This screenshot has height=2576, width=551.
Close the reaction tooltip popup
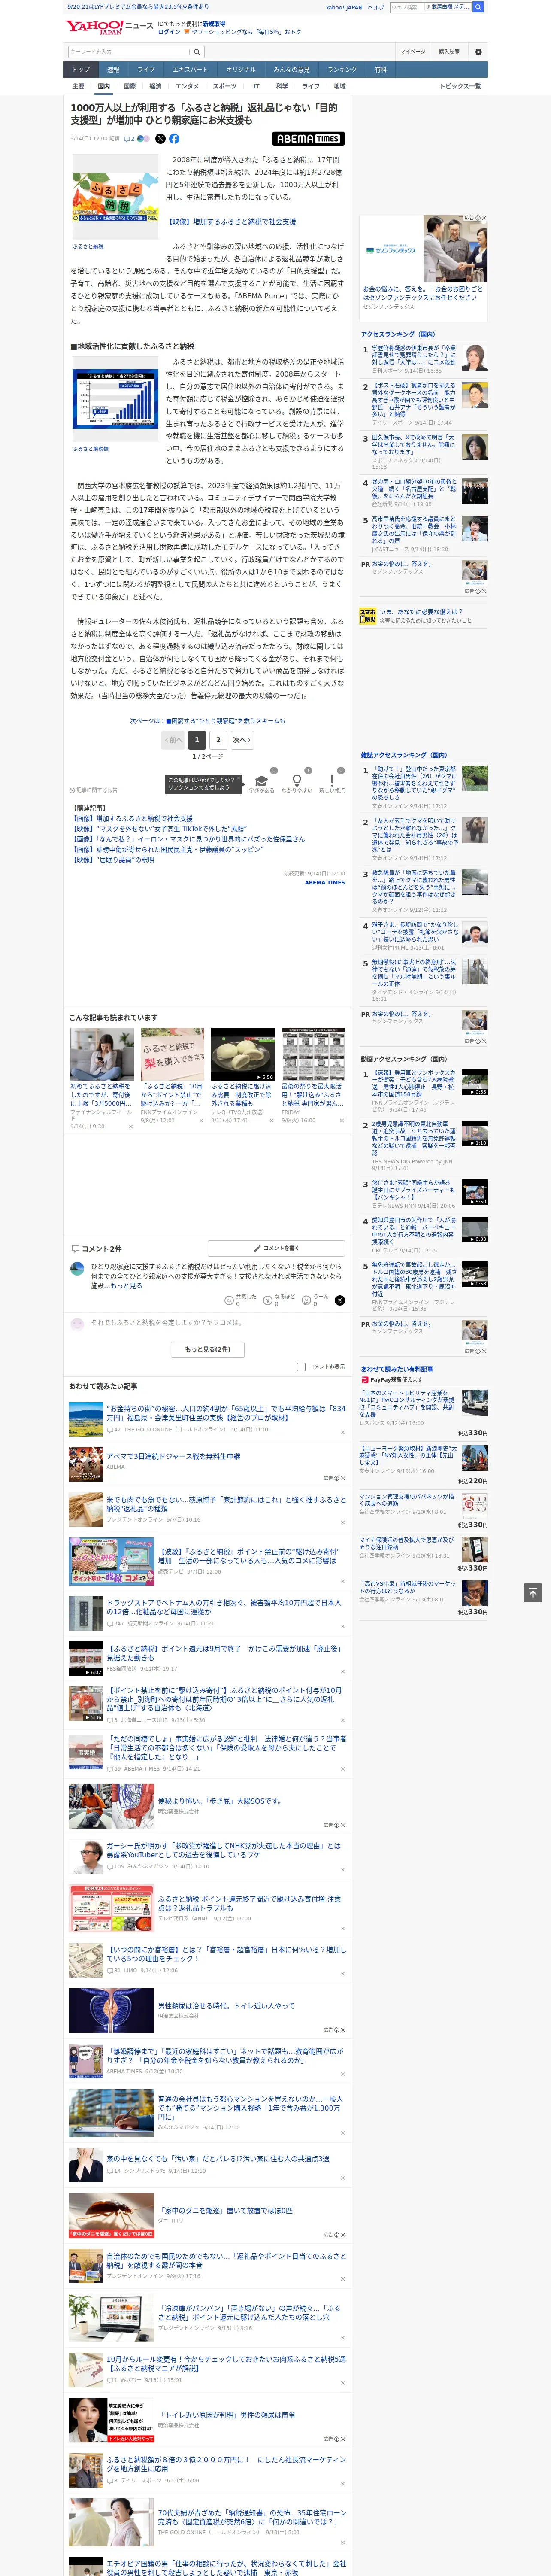240,779
